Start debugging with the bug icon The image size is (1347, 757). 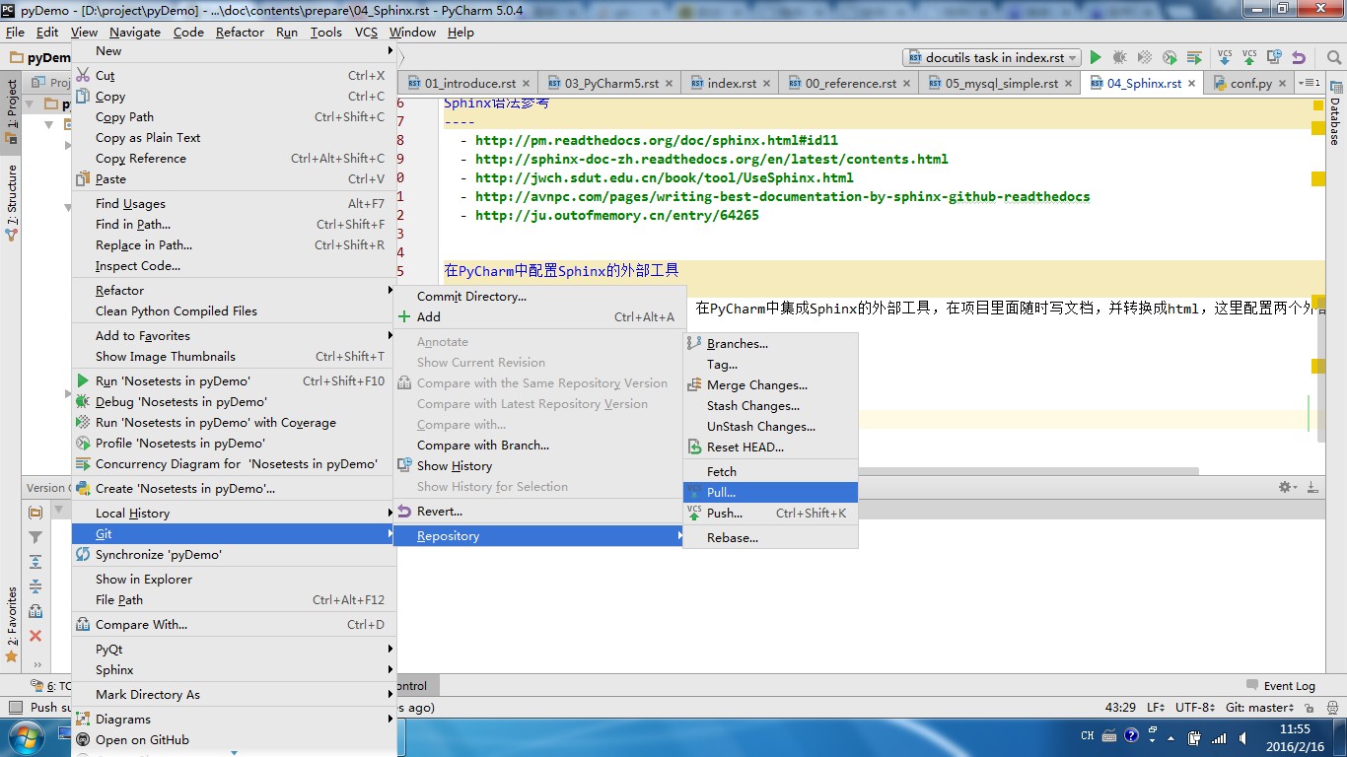(x=1119, y=58)
